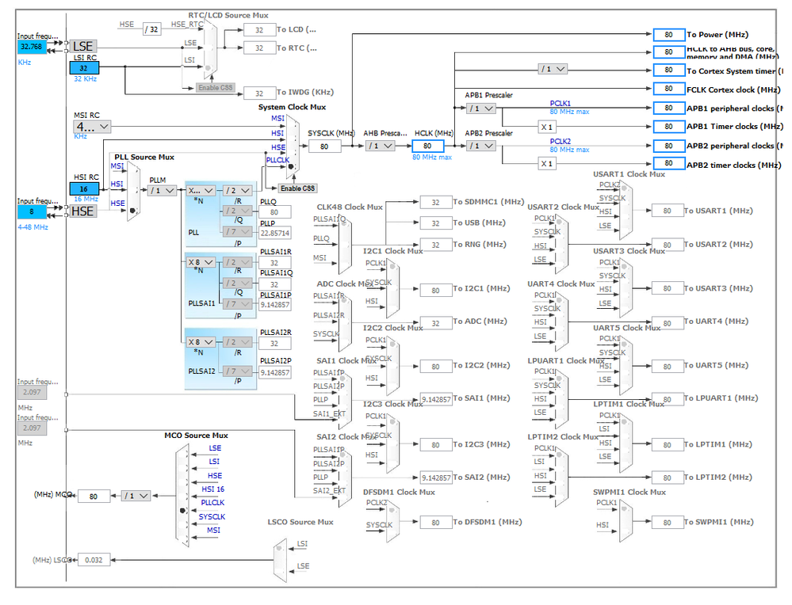
Task: Open the MSI RC frequency dropdown
Action: point(93,127)
